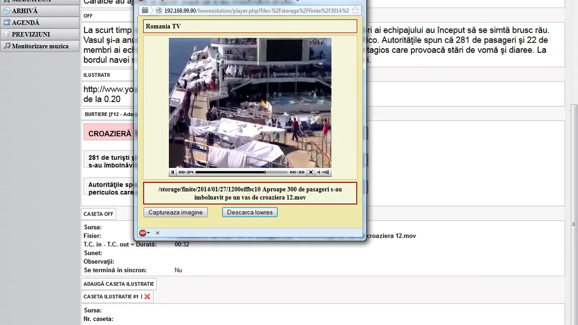578x325 pixels.
Task: Open the AGENDĂ sidebar section
Action: click(x=40, y=23)
